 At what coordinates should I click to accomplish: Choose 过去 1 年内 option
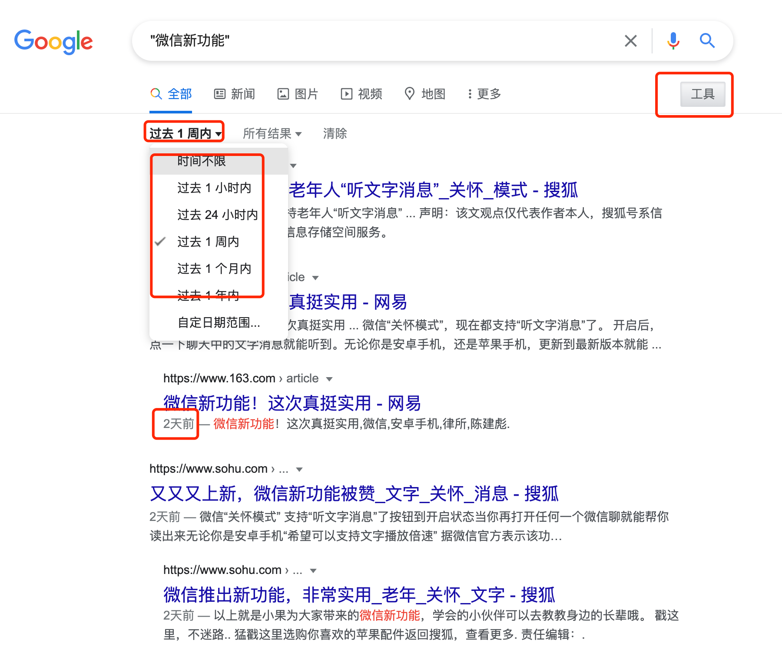219,295
